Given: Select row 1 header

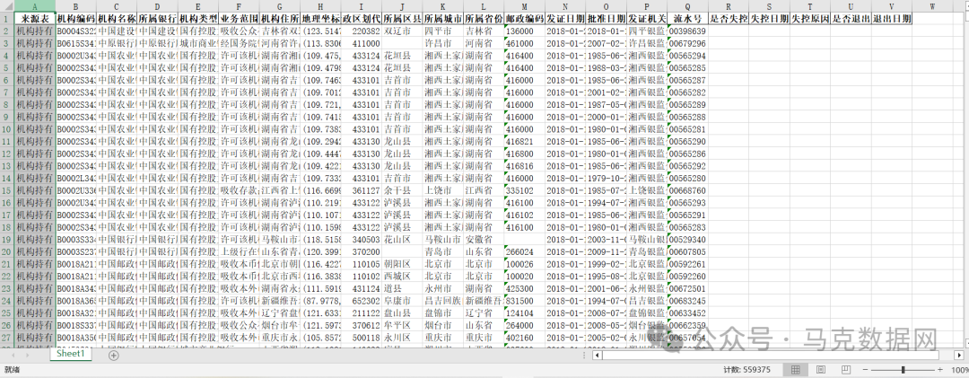Looking at the screenshot, I should (x=7, y=19).
